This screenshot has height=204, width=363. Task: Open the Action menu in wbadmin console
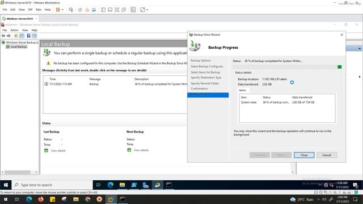click(14, 30)
